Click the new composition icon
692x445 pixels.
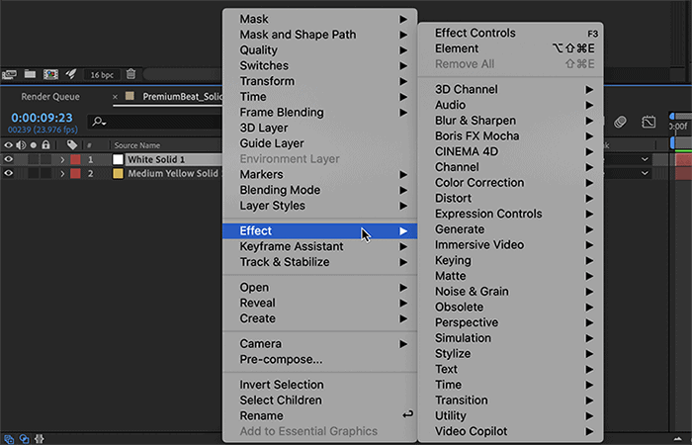50,74
